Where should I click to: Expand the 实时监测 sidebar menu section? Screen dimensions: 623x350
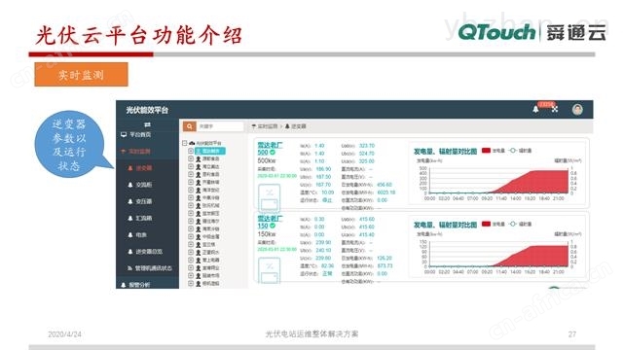coord(136,152)
